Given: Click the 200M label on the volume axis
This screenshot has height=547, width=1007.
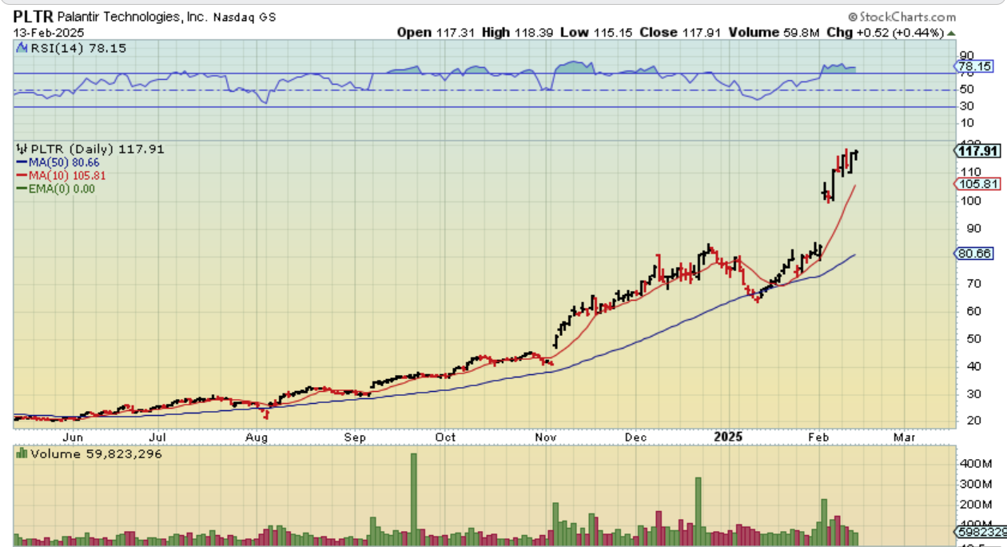Looking at the screenshot, I should (x=974, y=505).
